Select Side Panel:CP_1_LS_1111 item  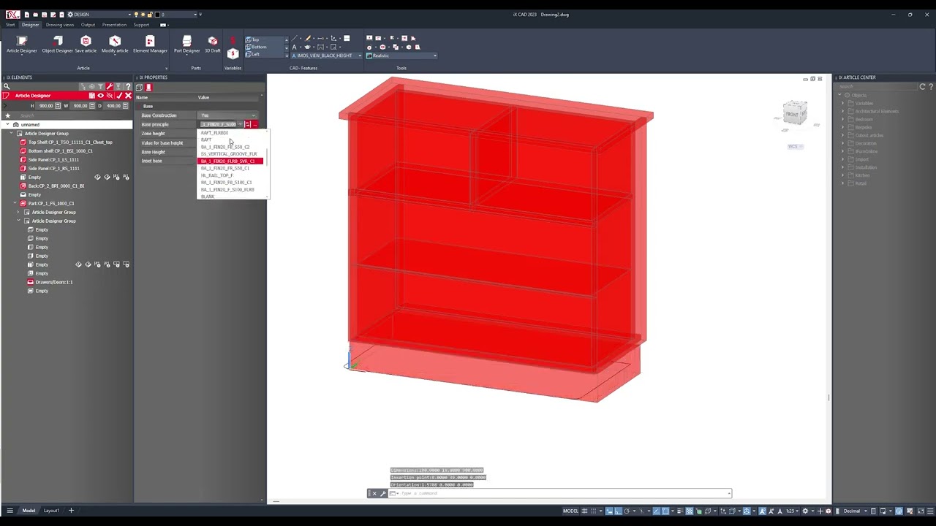tap(53, 160)
